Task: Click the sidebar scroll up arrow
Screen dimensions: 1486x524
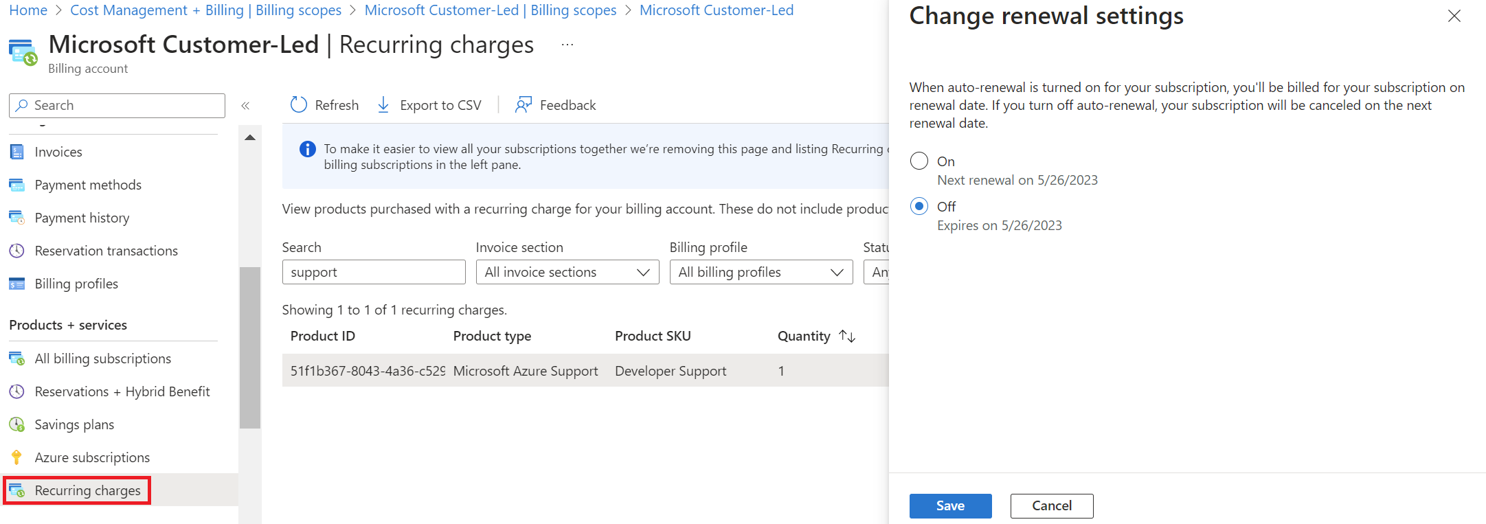Action: [250, 138]
